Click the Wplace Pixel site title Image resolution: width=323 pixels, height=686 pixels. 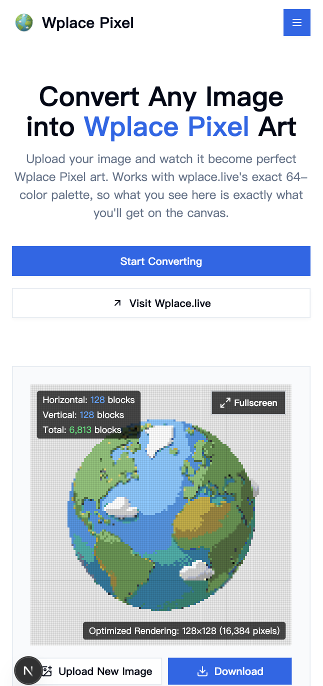point(88,22)
